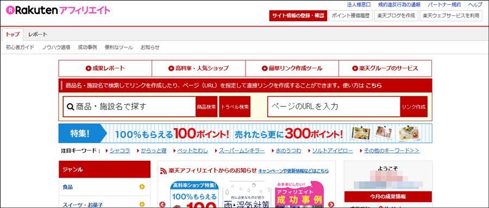Click the yellow arrow icon in スイーツ・お菓子 row

142,205
